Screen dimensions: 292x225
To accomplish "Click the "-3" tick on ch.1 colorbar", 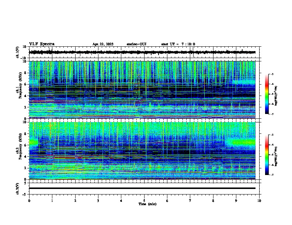I will (x=272, y=74).
